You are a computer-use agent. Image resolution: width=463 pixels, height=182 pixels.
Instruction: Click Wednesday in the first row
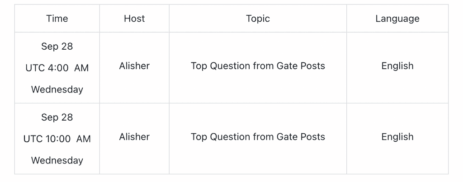coord(57,89)
